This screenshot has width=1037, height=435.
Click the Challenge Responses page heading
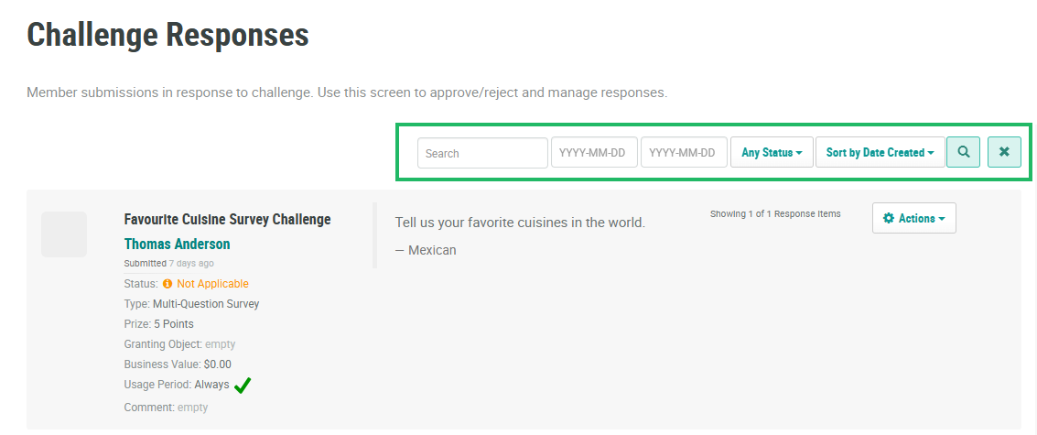167,36
